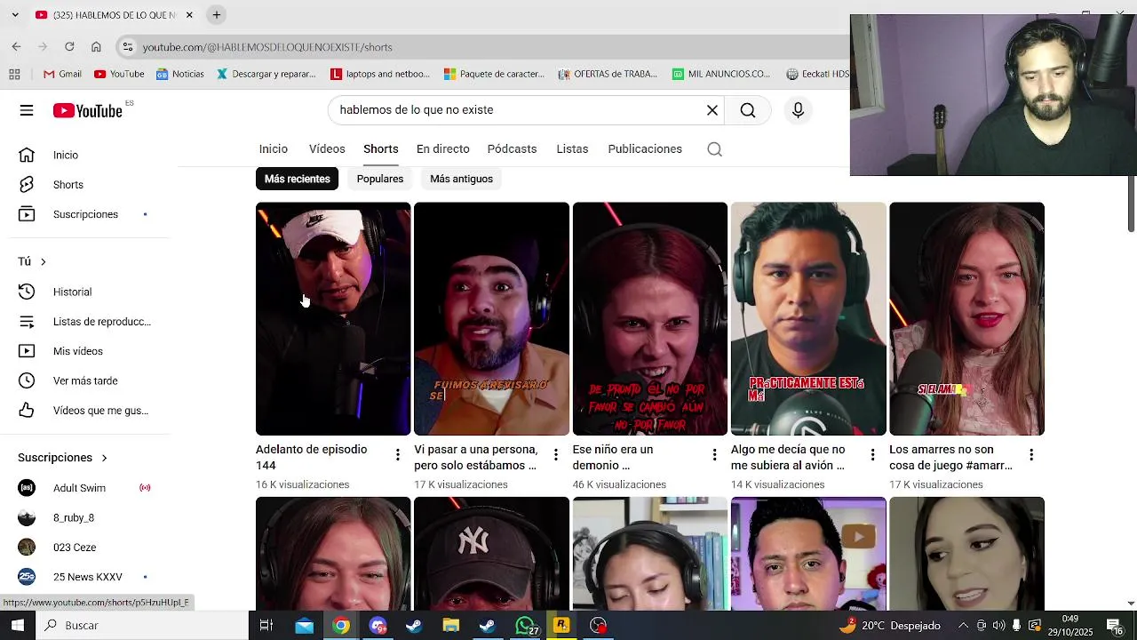Play the Ese niño era un demonio thumbnail
Viewport: 1137px width, 640px height.
click(650, 318)
